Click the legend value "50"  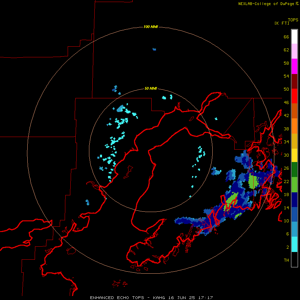point(286,89)
